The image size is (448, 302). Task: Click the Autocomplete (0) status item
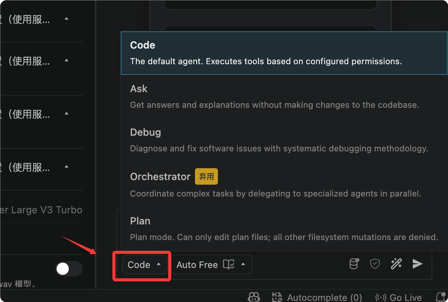317,298
